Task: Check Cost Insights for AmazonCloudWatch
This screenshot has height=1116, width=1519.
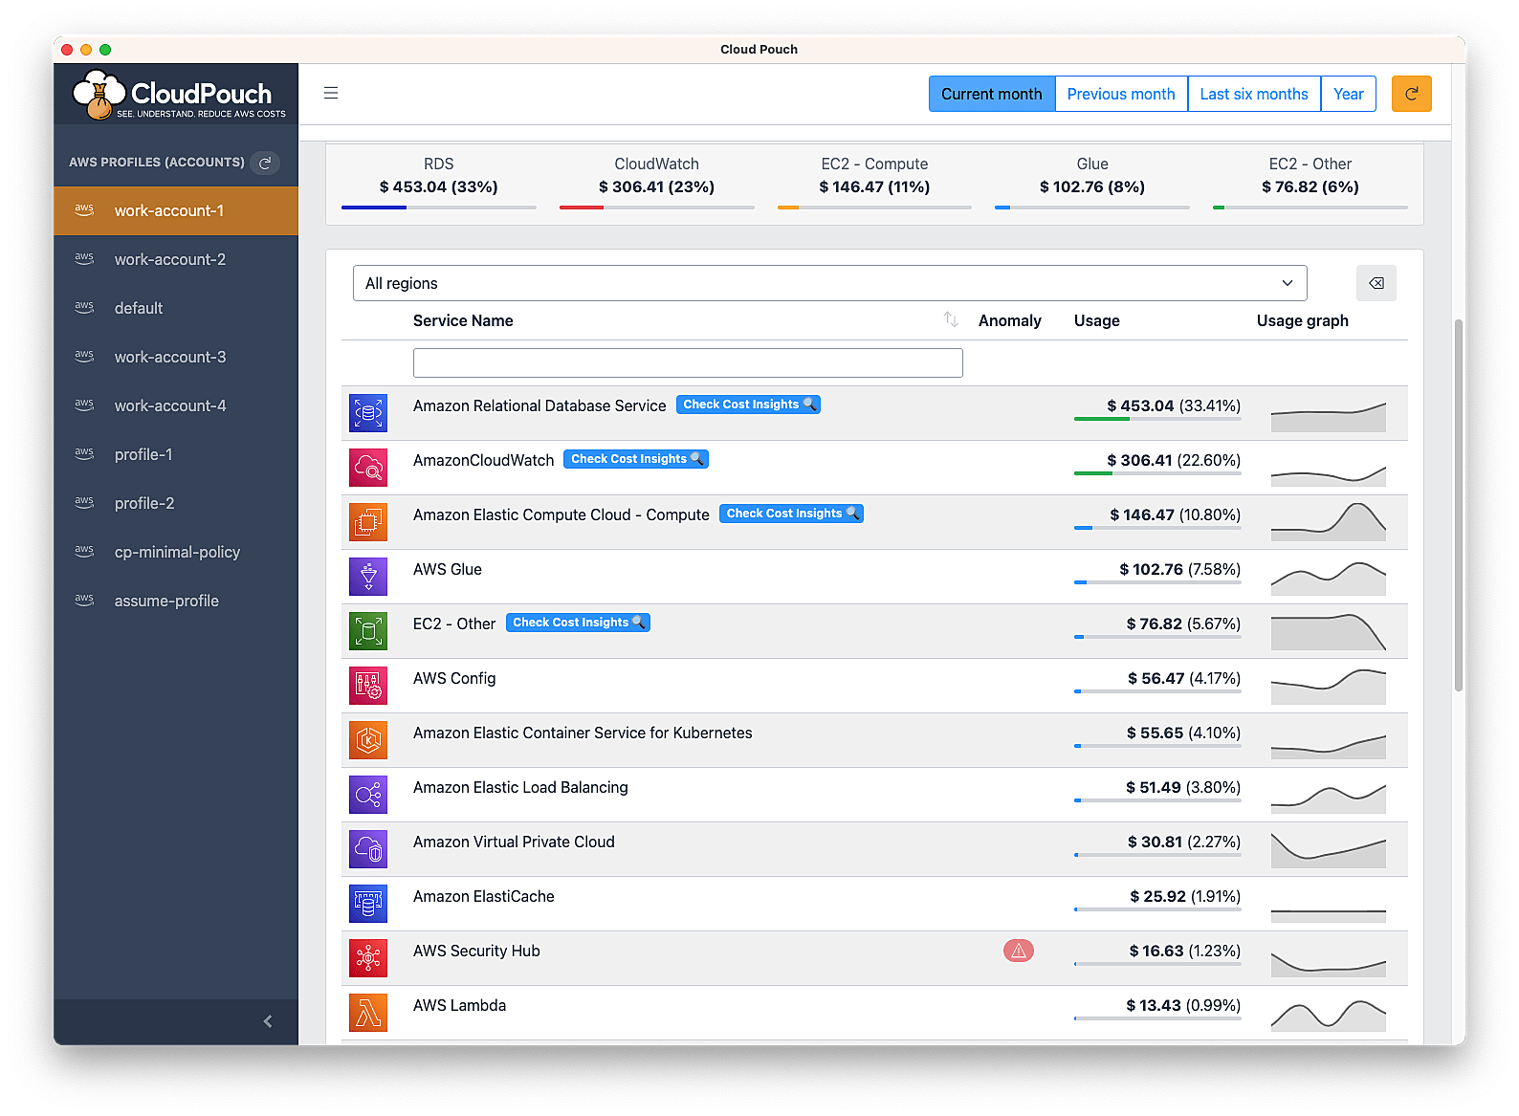Action: (x=636, y=459)
